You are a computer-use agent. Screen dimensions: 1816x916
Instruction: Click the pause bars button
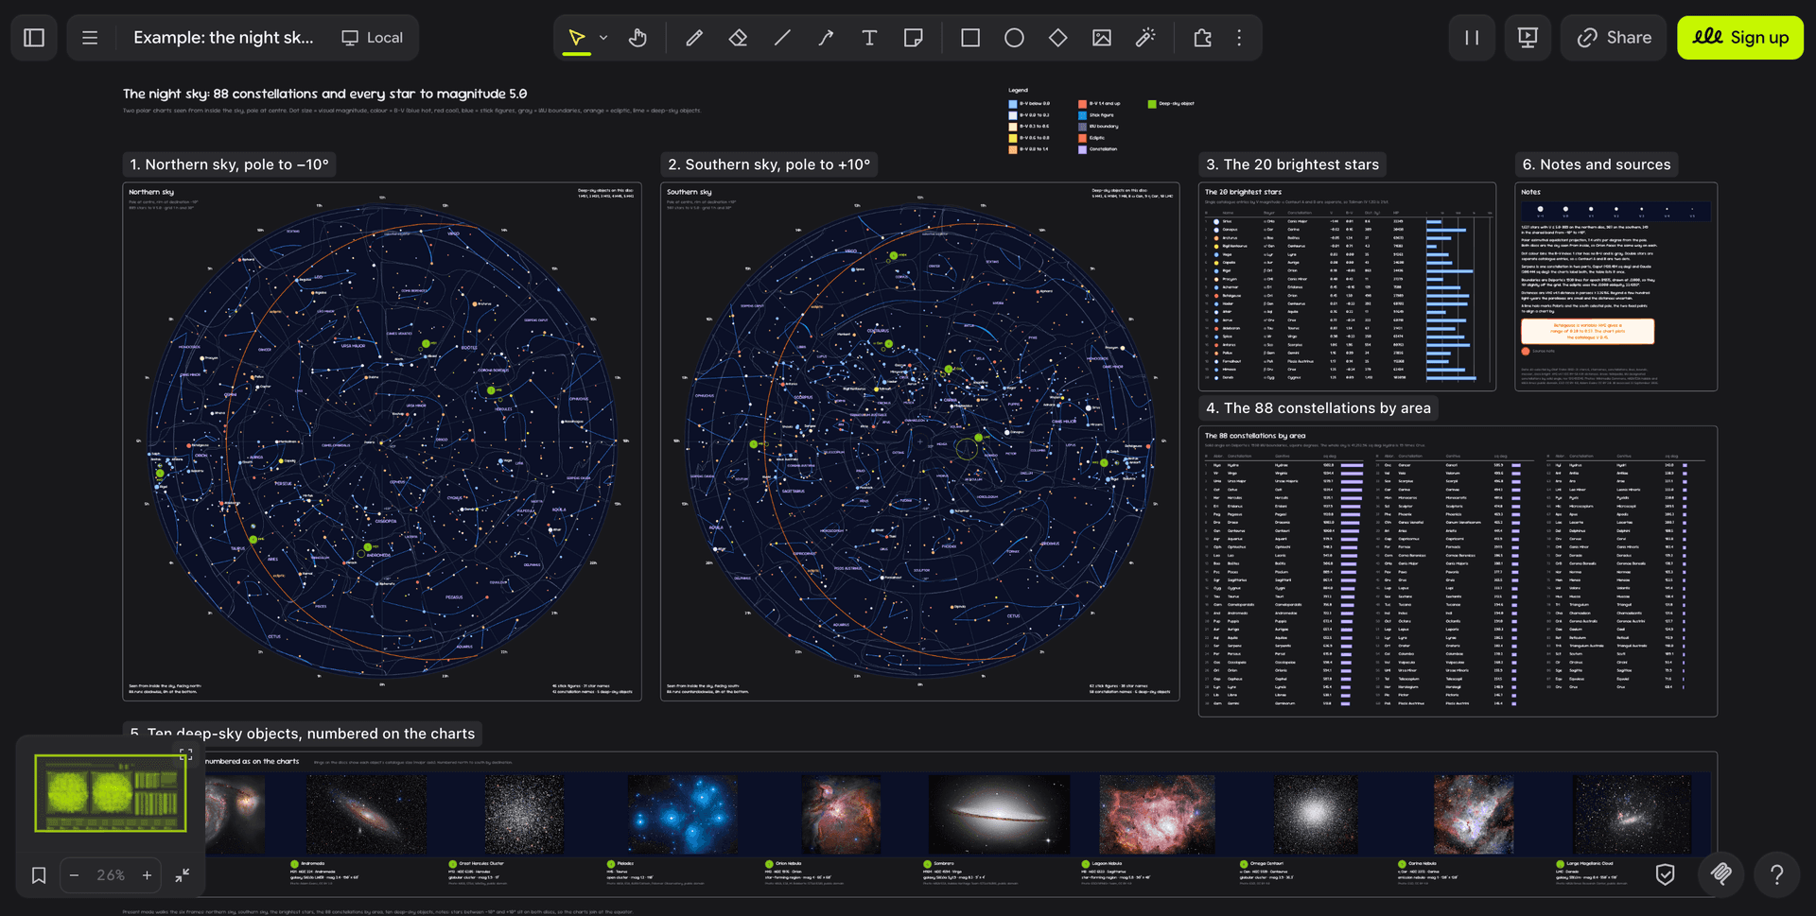[x=1472, y=38]
